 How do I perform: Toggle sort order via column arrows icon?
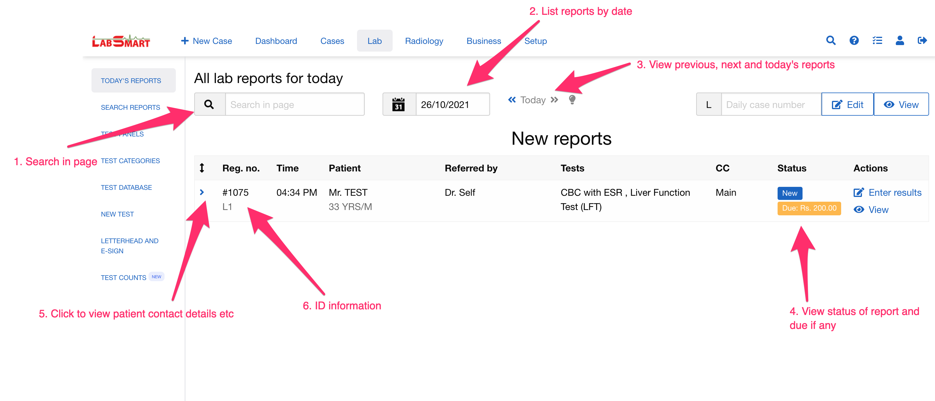[202, 168]
